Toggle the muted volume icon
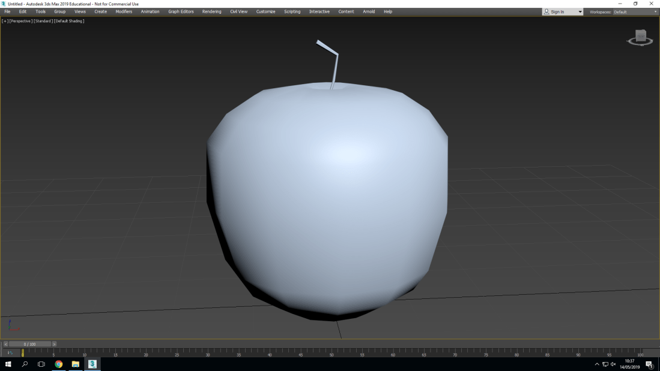 613,364
